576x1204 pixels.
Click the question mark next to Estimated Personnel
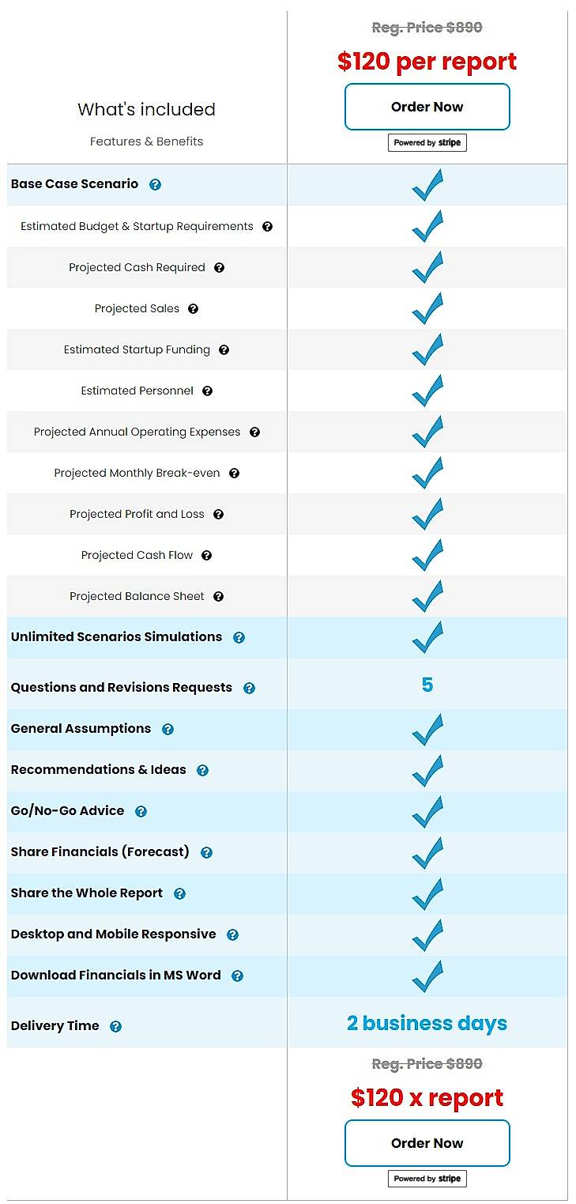tap(206, 391)
